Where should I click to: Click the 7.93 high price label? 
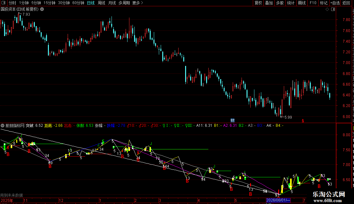26,14
